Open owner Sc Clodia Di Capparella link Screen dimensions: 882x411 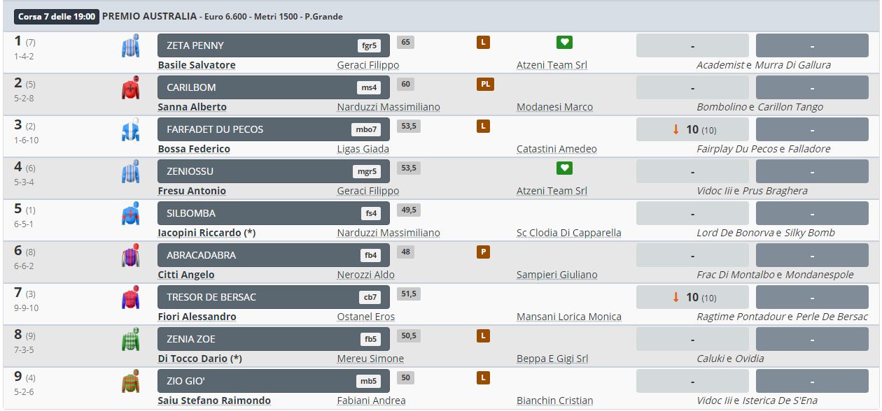[x=568, y=233]
